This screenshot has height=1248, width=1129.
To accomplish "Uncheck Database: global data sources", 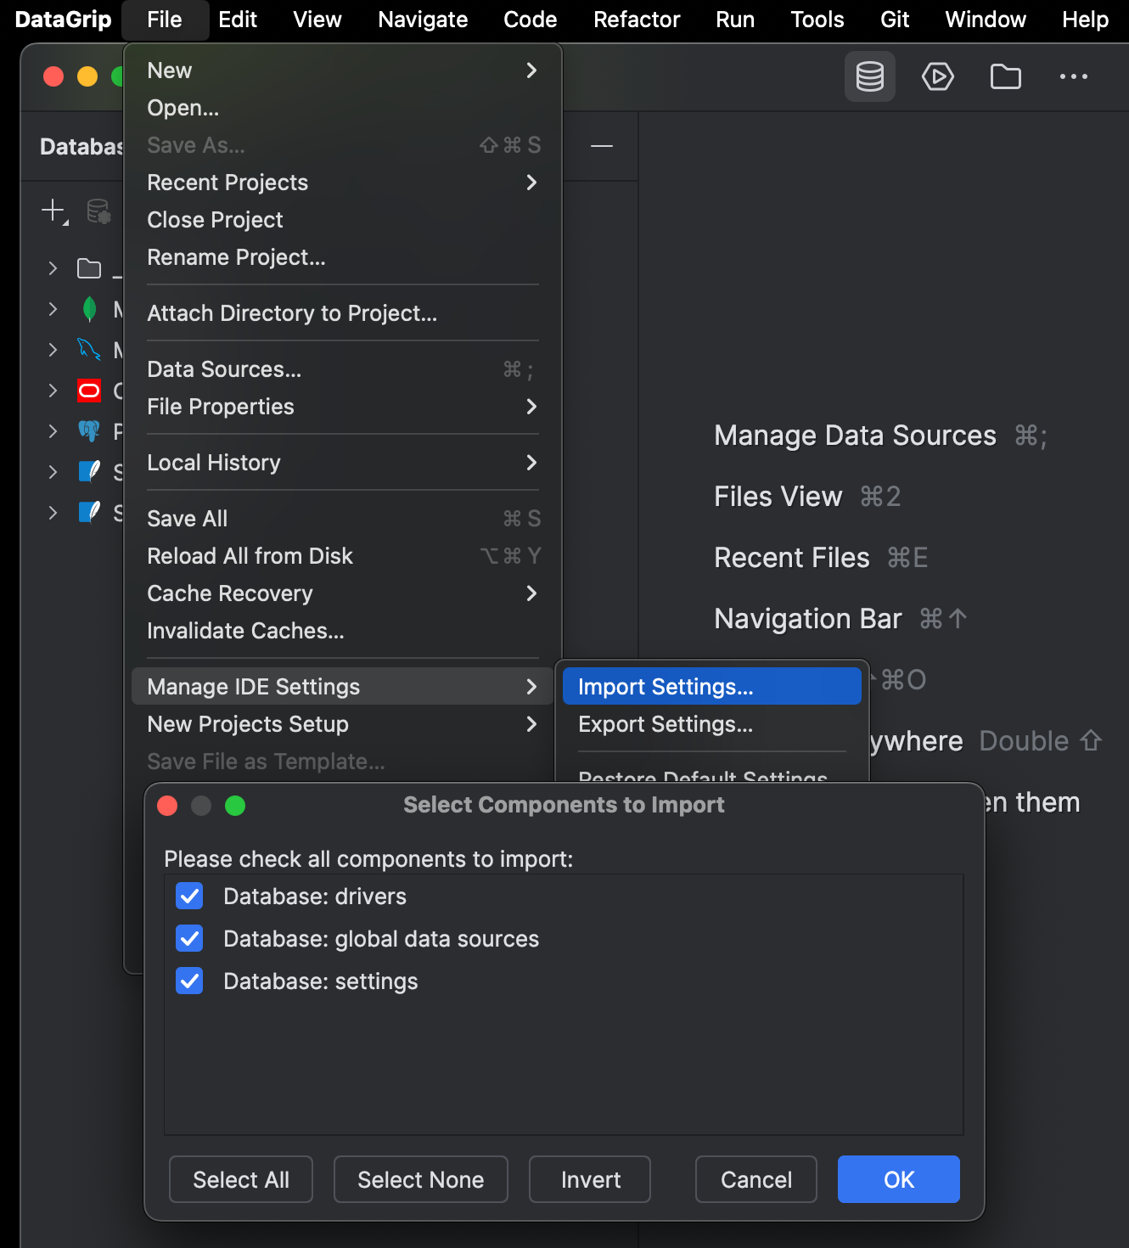I will (x=189, y=938).
